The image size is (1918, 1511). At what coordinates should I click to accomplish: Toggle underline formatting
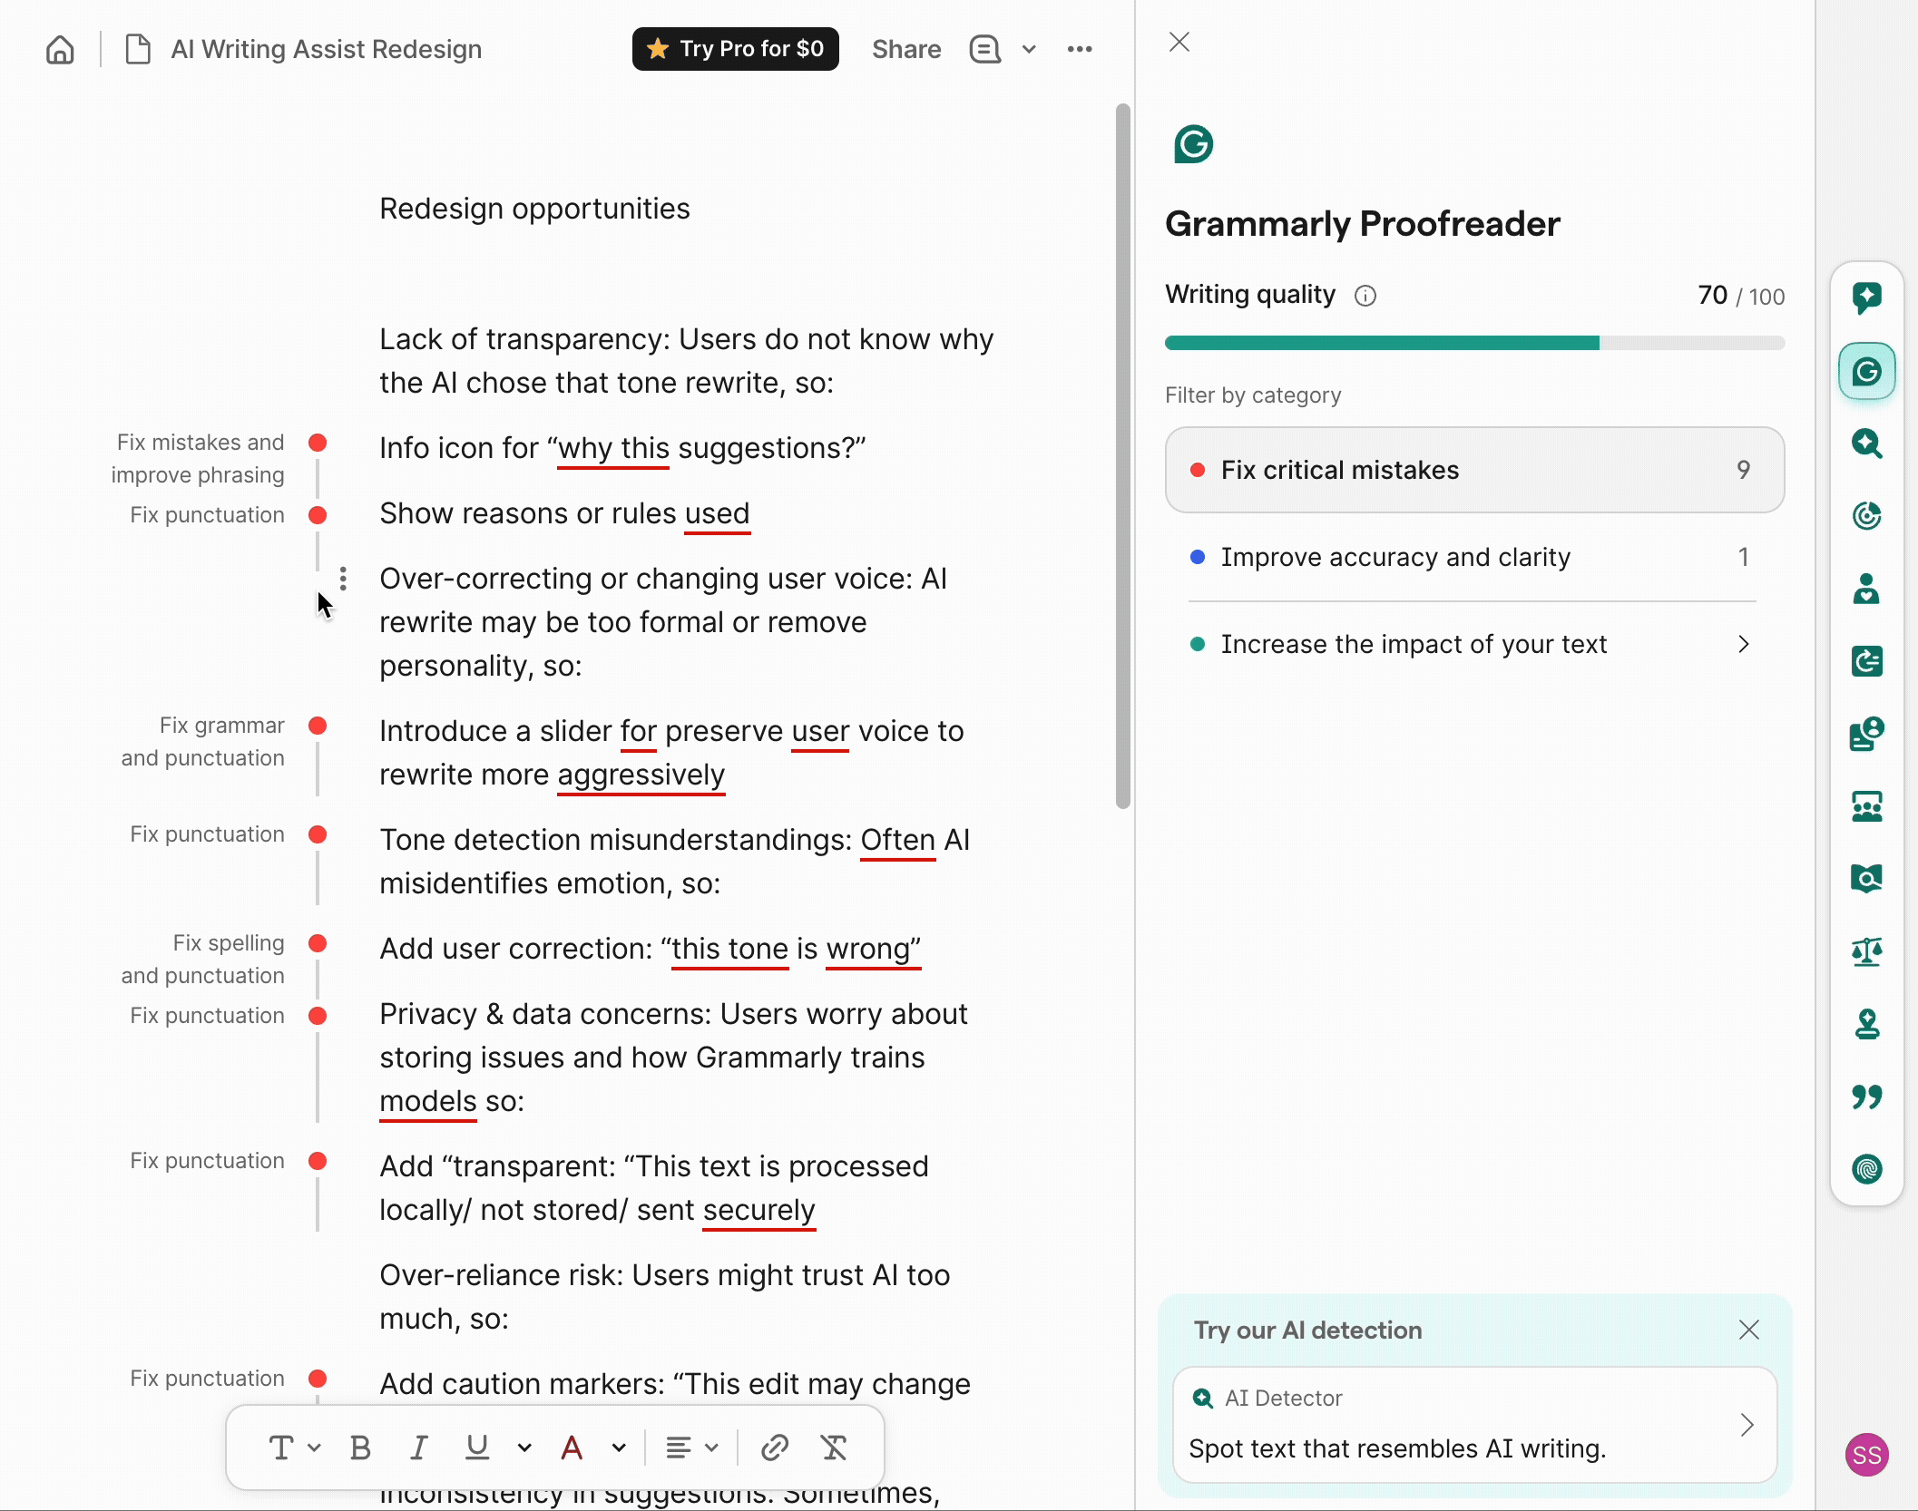tap(477, 1448)
